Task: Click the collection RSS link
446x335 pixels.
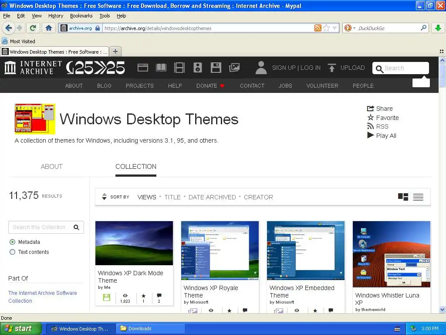Action: (x=378, y=126)
